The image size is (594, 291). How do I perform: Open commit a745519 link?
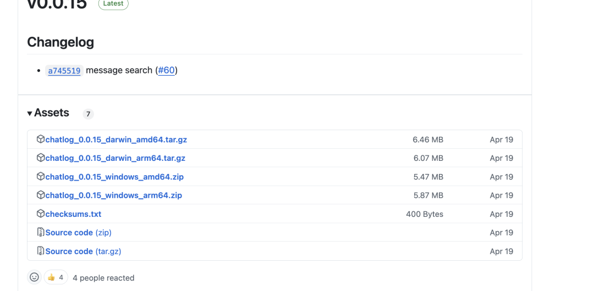pos(64,71)
